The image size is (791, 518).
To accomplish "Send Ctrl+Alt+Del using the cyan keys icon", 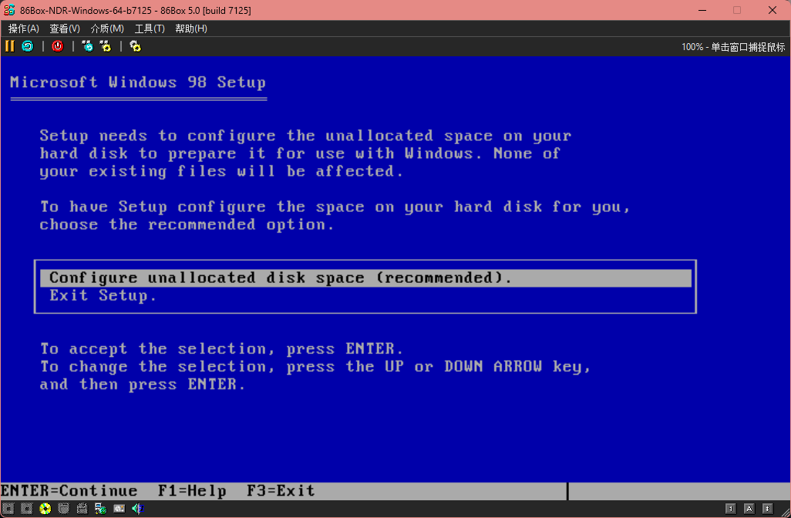I will click(x=88, y=46).
